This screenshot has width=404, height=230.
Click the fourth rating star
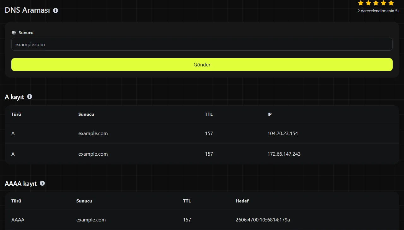point(383,3)
